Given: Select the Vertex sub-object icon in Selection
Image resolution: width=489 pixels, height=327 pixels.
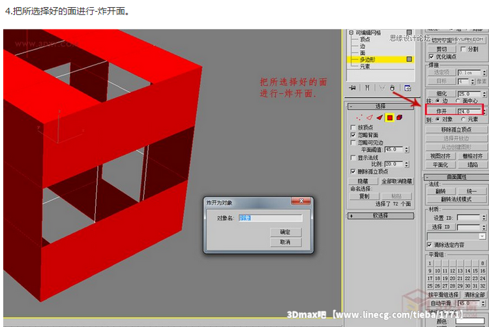Looking at the screenshot, I should 359,117.
